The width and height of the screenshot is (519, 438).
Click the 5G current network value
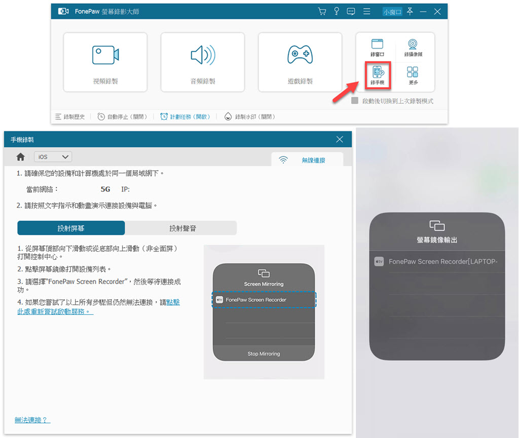(x=105, y=189)
